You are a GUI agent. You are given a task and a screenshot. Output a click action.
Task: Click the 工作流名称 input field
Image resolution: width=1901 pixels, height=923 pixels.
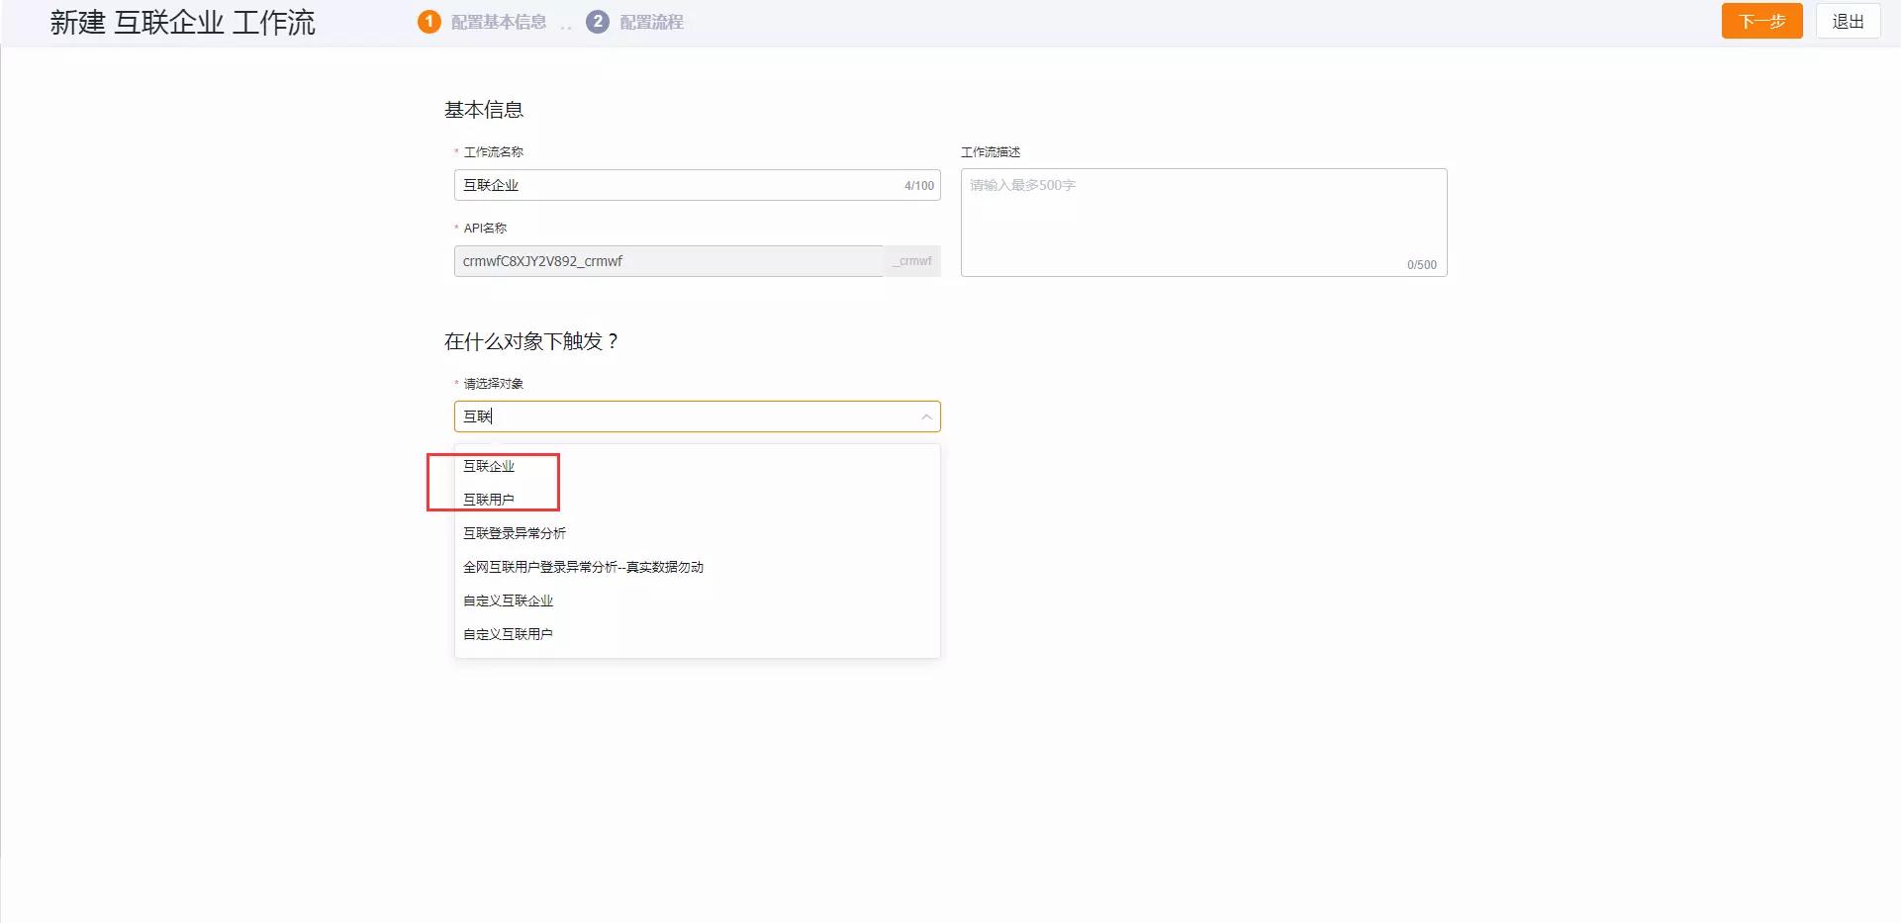(697, 185)
